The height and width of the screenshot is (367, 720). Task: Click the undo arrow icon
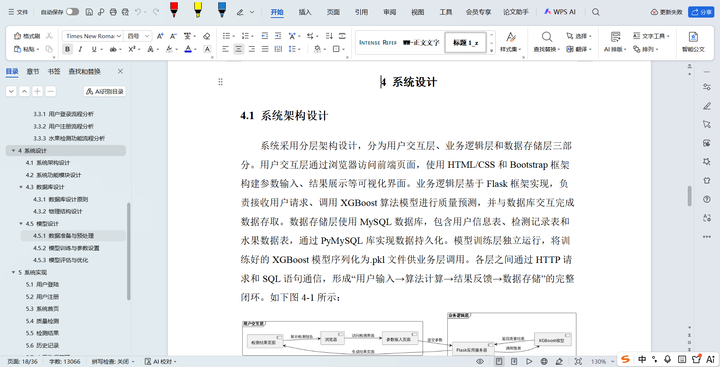tap(138, 12)
